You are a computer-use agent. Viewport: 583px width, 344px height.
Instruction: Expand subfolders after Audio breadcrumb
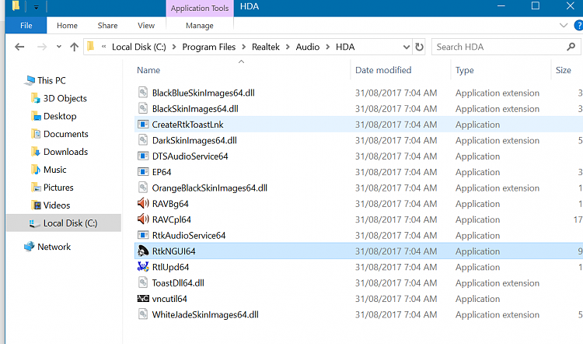(328, 47)
